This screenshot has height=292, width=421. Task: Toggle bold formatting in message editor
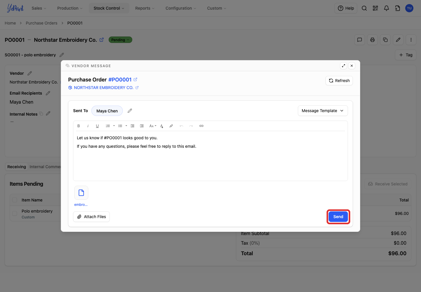click(x=79, y=126)
